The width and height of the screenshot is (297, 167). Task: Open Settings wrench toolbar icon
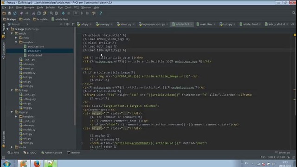[94, 13]
